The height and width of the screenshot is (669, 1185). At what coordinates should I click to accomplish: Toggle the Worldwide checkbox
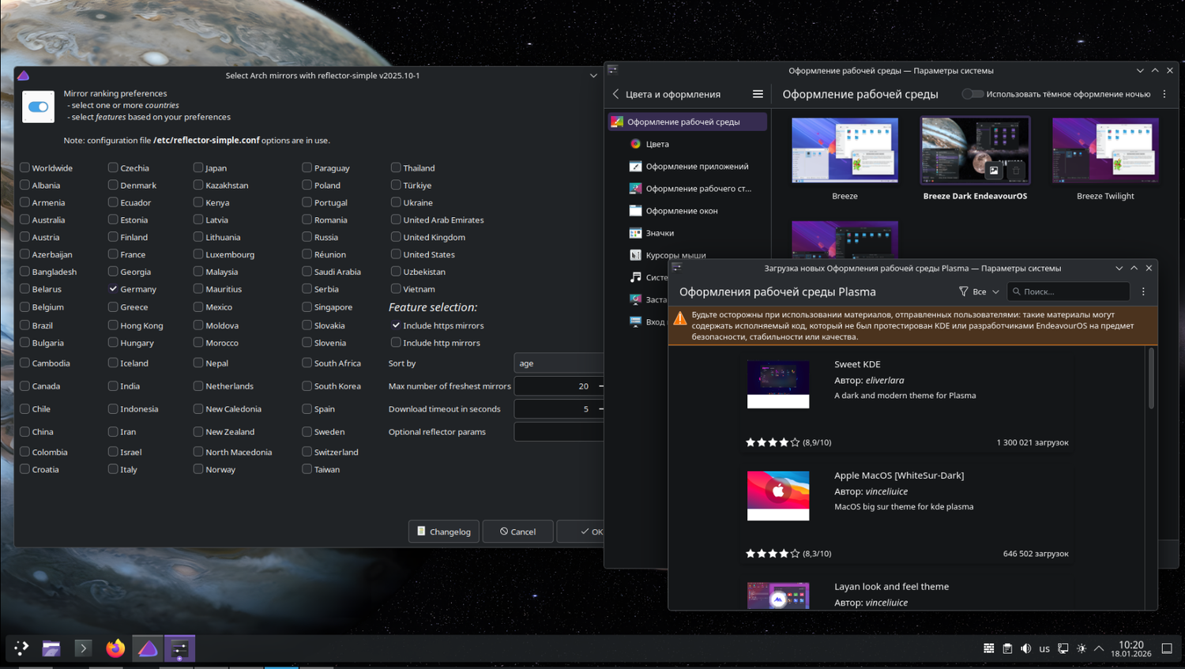[24, 167]
